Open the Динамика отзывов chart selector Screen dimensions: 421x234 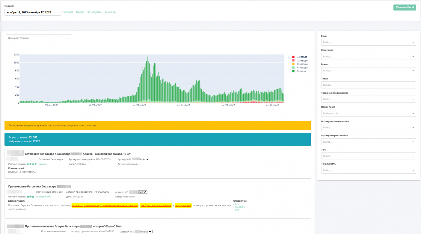[x=39, y=38]
